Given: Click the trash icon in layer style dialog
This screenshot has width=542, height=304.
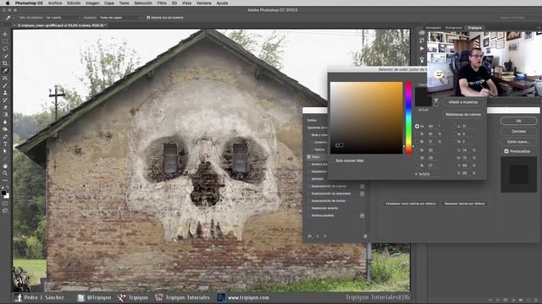Looking at the screenshot, I should (365, 236).
